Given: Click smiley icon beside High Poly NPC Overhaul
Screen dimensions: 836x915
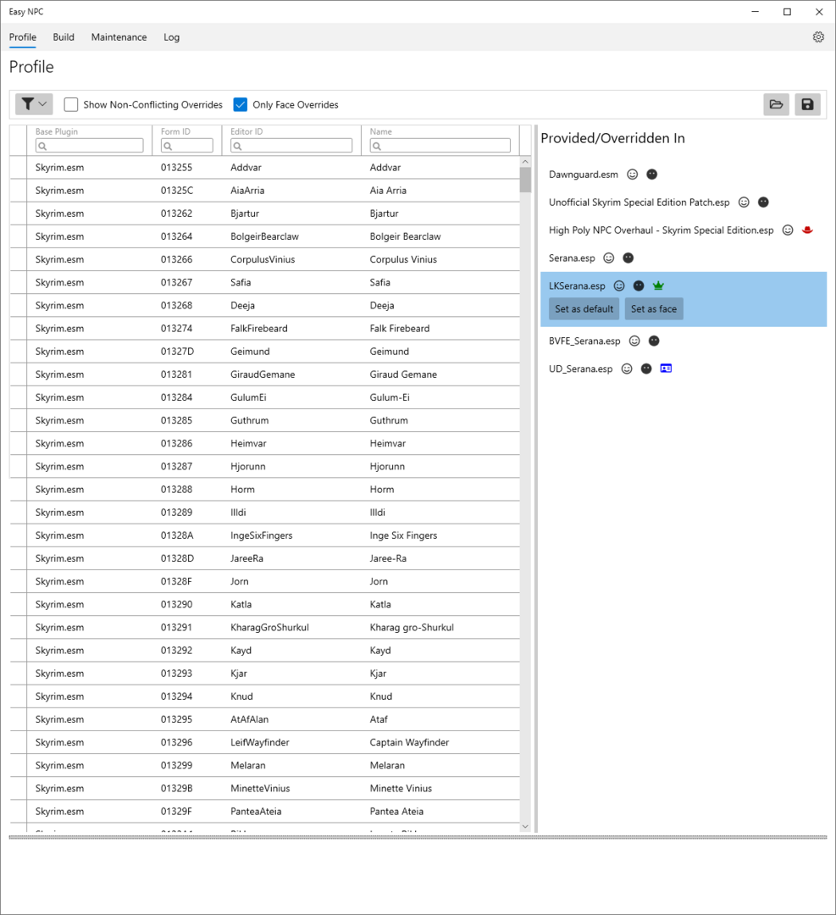Looking at the screenshot, I should tap(788, 230).
